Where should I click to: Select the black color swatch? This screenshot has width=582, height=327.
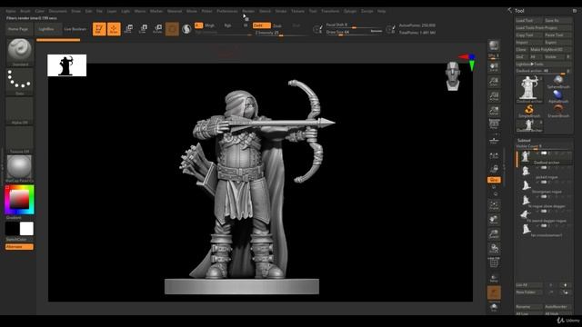tap(12, 229)
